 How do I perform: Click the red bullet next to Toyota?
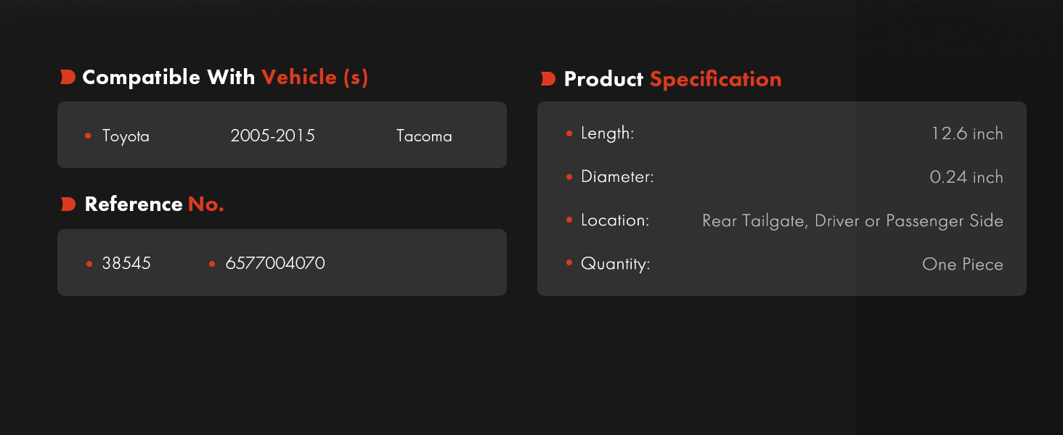(x=88, y=136)
